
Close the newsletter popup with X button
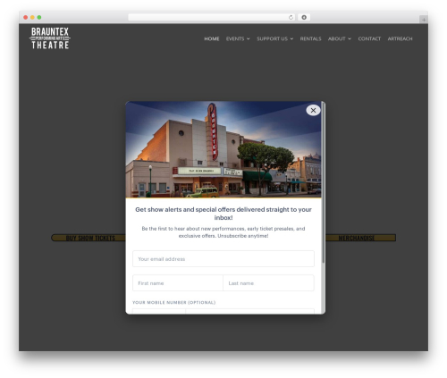tap(313, 110)
